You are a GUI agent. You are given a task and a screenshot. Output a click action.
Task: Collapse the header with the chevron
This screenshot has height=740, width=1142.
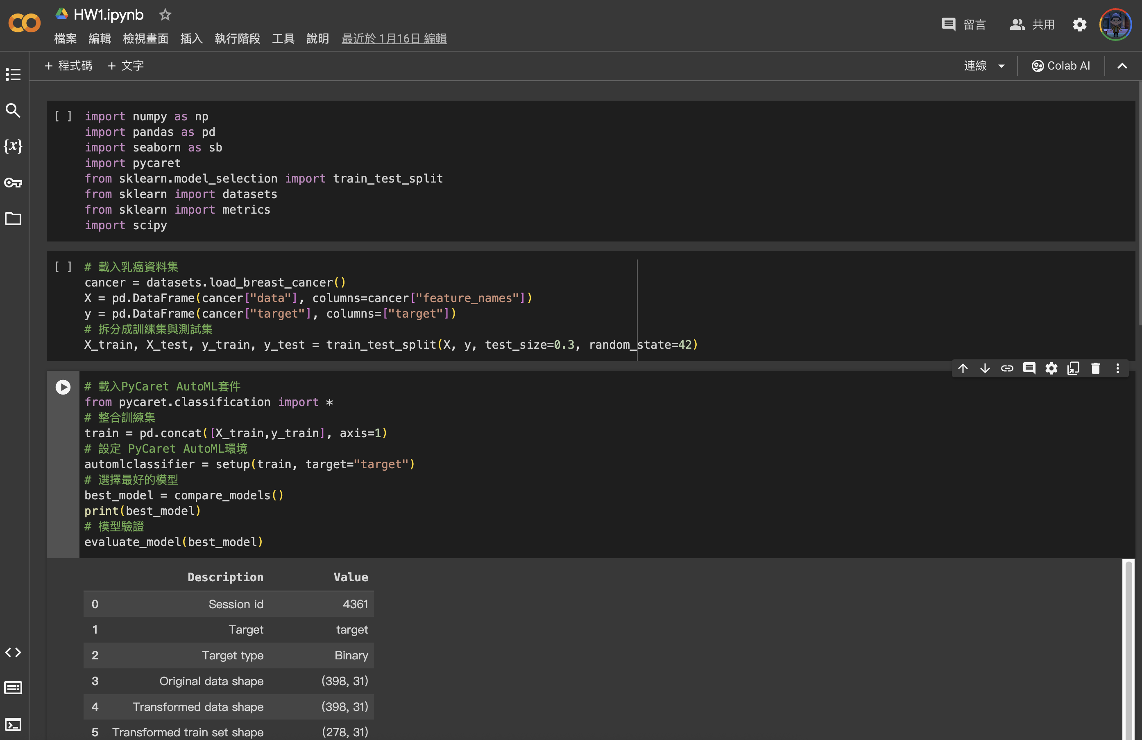(1122, 66)
